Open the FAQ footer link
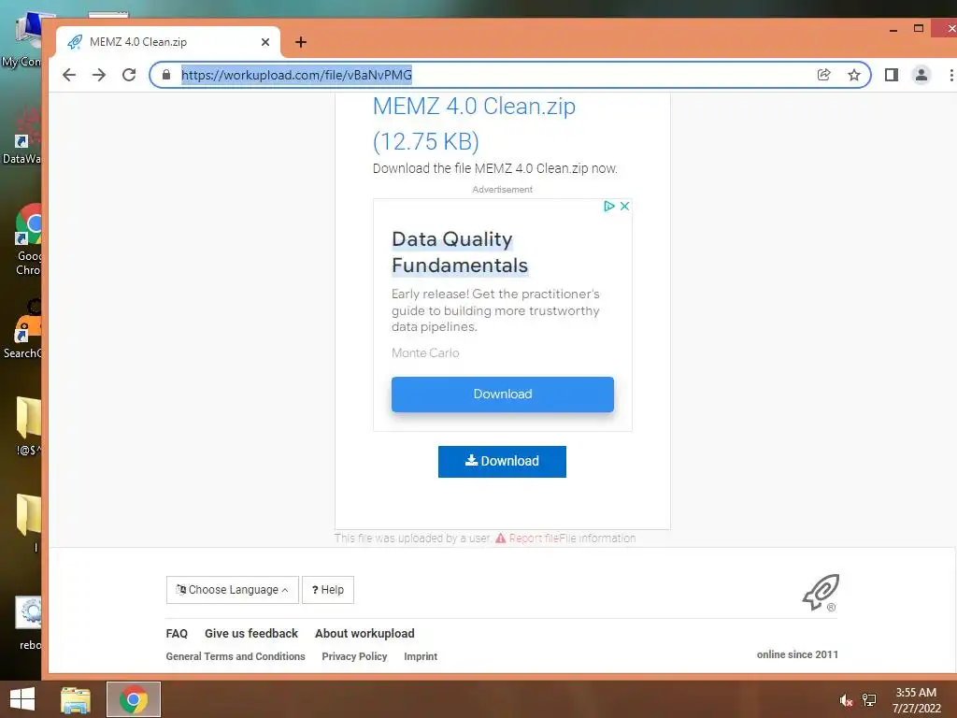The image size is (957, 718). coord(177,634)
